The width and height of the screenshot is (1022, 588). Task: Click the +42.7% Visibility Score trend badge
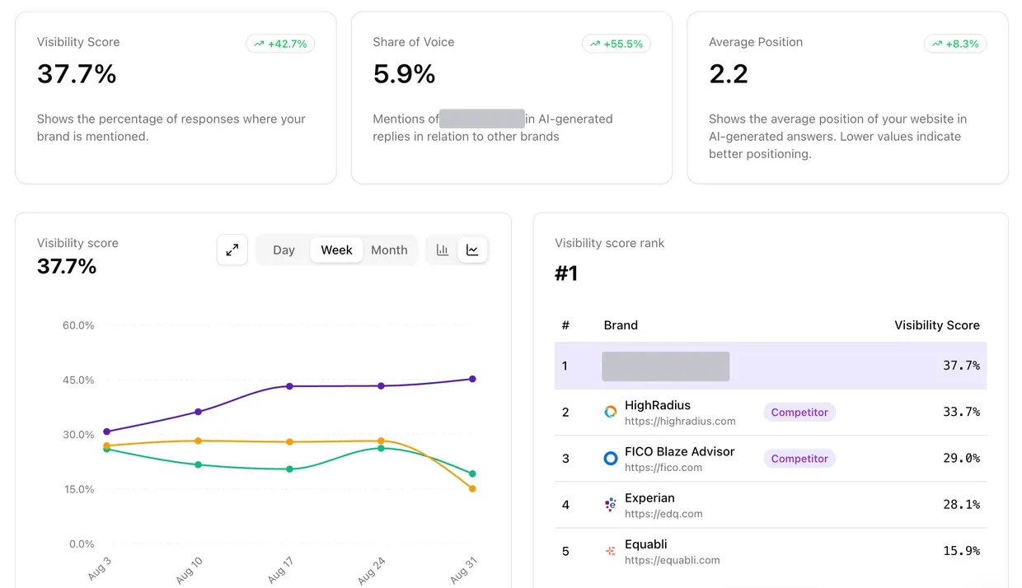click(280, 44)
